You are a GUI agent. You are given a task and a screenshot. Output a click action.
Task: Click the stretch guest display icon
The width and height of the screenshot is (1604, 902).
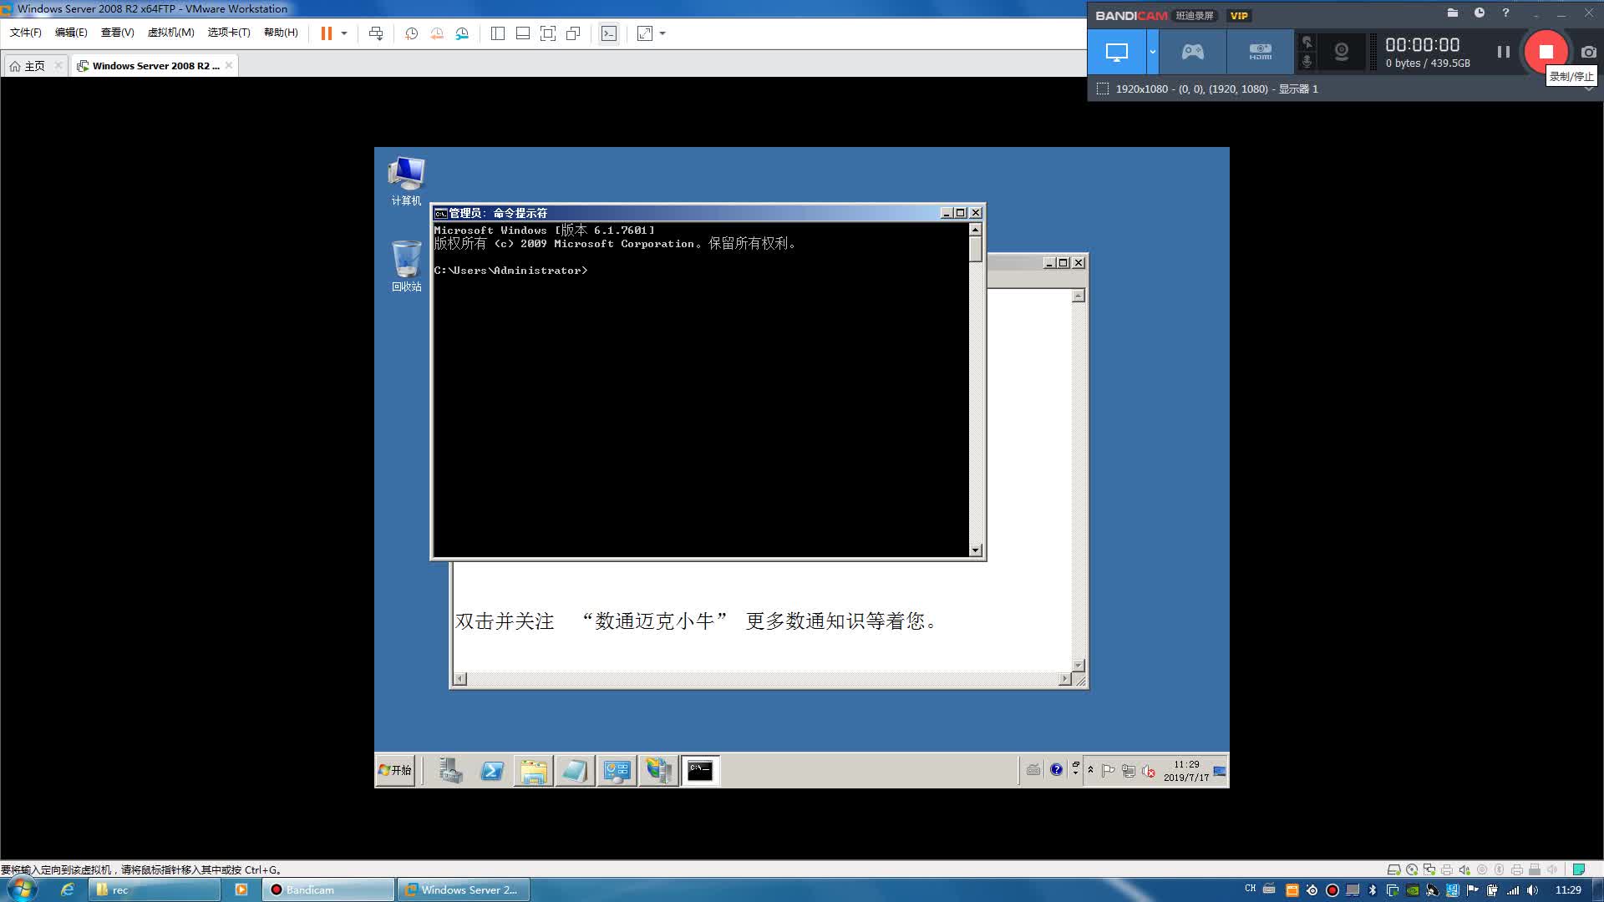point(645,33)
